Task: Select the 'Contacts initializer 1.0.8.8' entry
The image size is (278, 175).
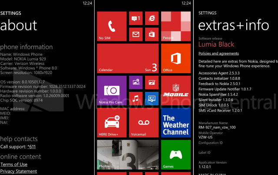Action: pyautogui.click(x=219, y=78)
